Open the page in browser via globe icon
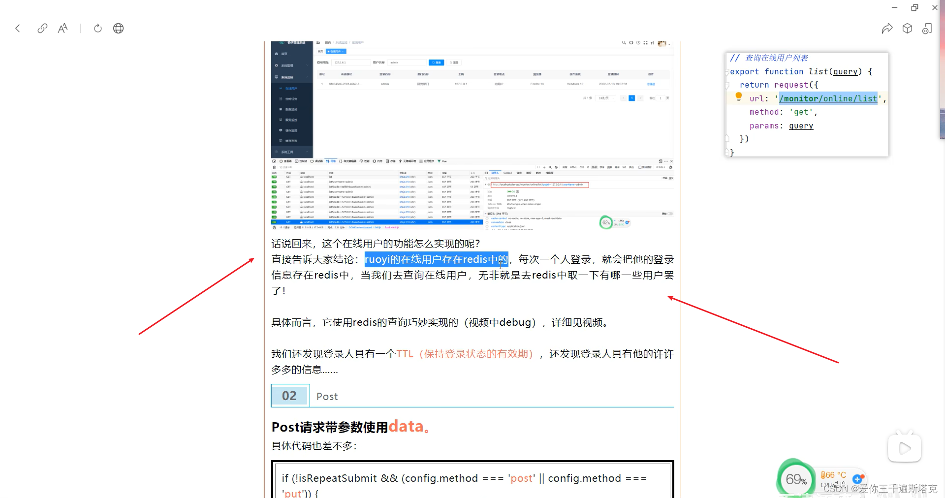The height and width of the screenshot is (498, 945). point(118,29)
